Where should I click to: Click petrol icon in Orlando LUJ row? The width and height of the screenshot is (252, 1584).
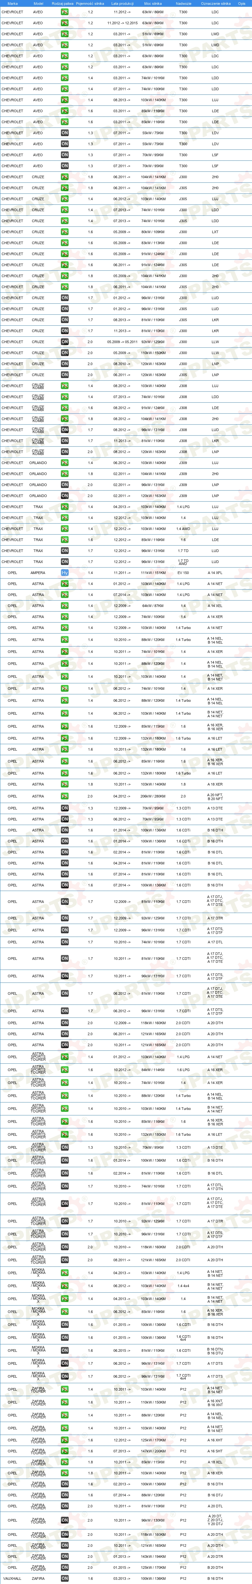pyautogui.click(x=64, y=463)
